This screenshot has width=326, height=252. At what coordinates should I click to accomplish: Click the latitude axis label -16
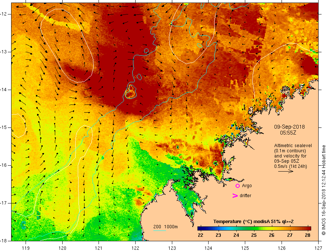pos(4,165)
